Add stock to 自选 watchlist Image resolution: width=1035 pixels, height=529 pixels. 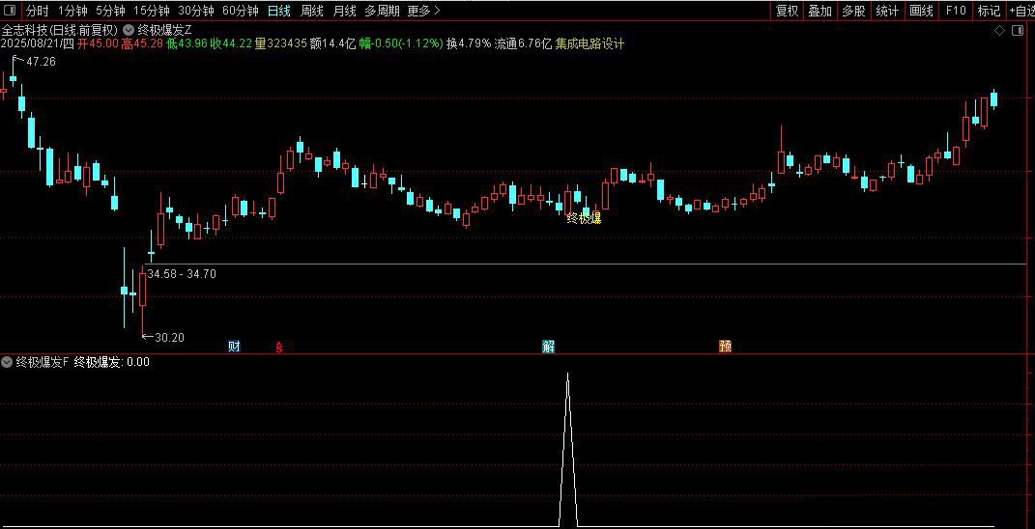click(1021, 11)
